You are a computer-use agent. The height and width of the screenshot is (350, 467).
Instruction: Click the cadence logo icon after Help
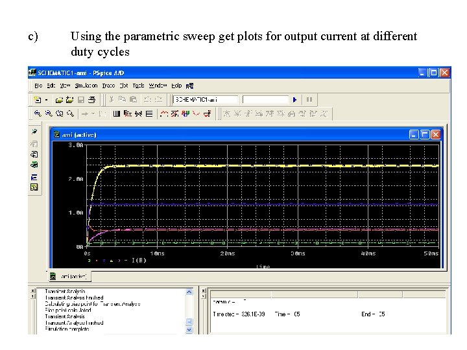pos(189,86)
